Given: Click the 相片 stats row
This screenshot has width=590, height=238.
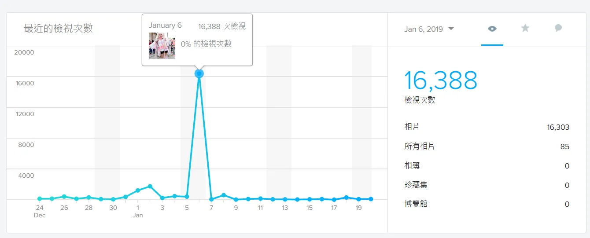Looking at the screenshot, I should tap(487, 127).
